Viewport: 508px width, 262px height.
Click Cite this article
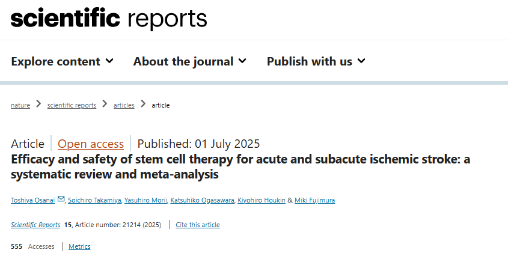(x=198, y=225)
